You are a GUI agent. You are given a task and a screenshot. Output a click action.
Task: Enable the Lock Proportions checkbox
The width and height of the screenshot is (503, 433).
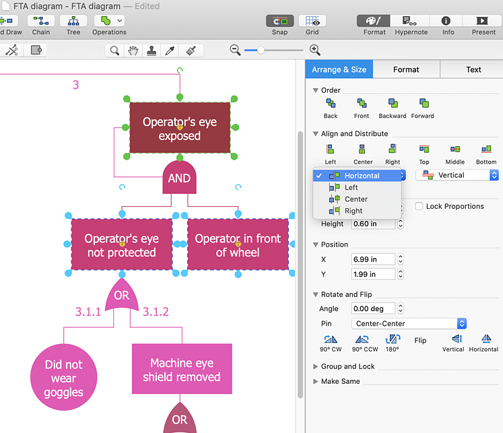419,206
